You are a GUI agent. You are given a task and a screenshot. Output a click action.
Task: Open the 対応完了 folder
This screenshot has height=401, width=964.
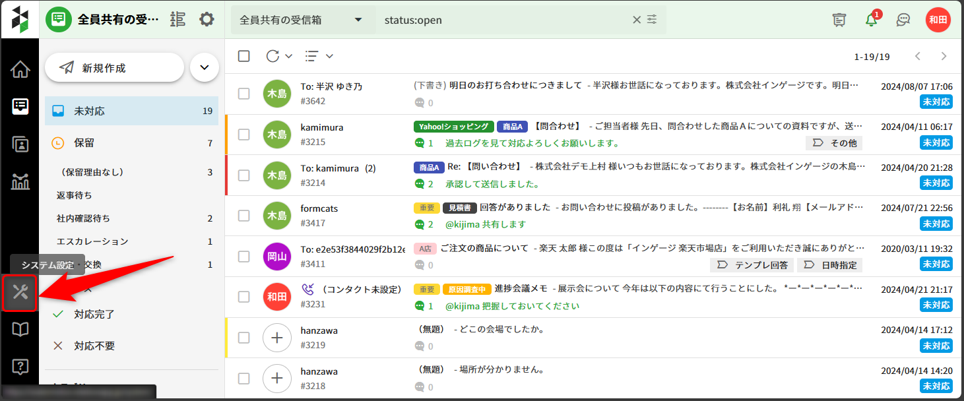click(94, 315)
